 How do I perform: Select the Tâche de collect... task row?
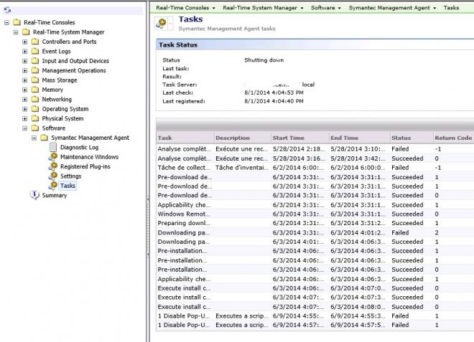(315, 168)
